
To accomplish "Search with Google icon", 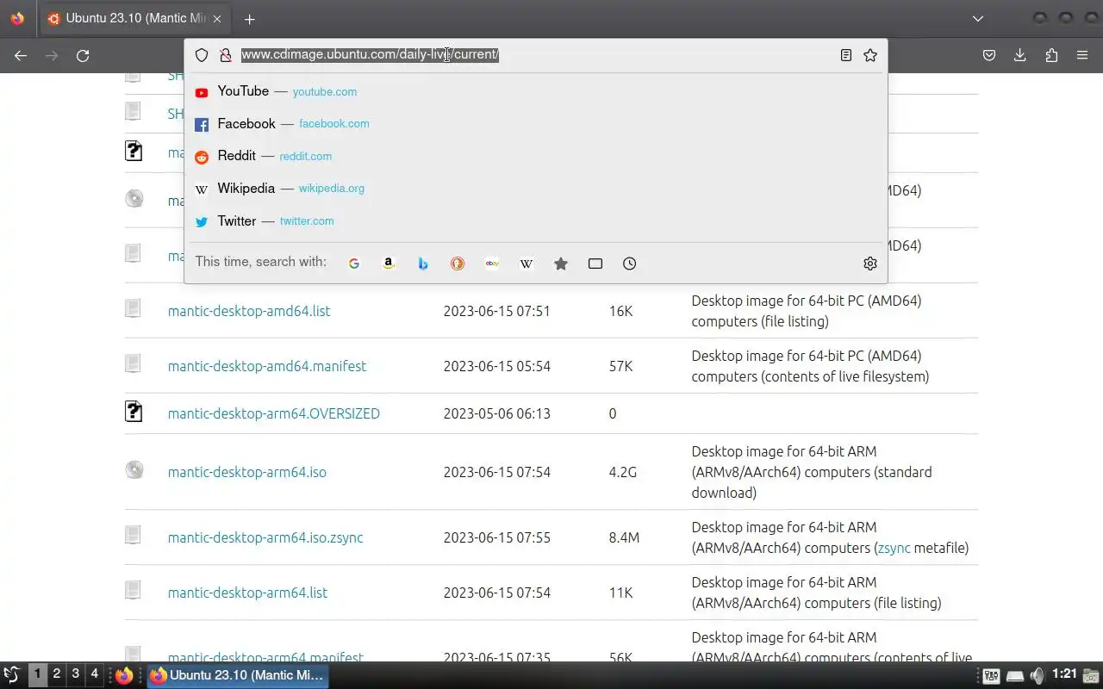I will (x=354, y=264).
